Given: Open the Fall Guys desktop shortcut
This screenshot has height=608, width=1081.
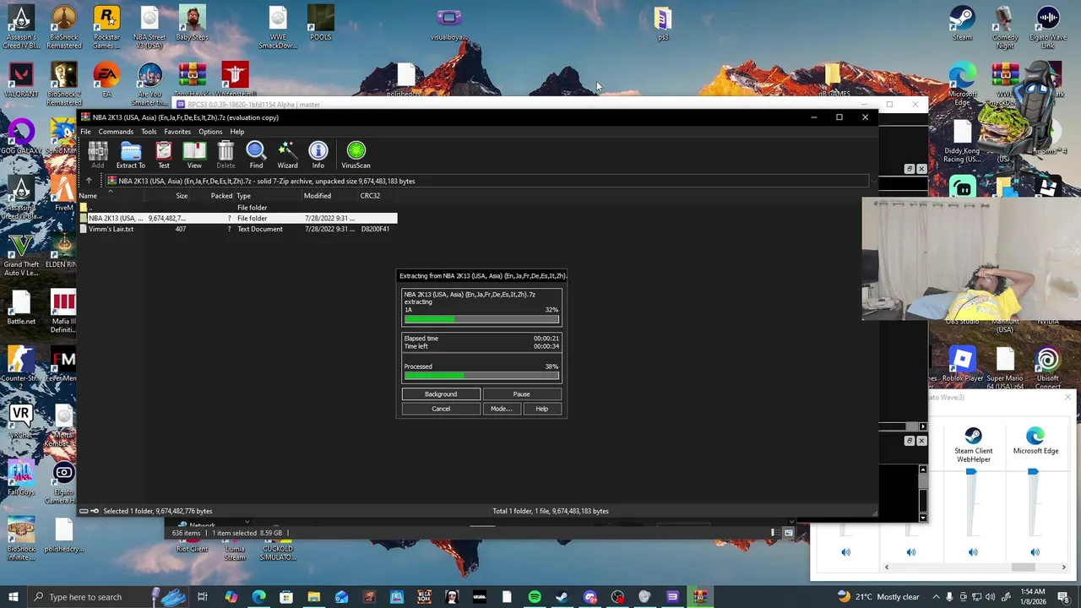Looking at the screenshot, I should pos(21,478).
